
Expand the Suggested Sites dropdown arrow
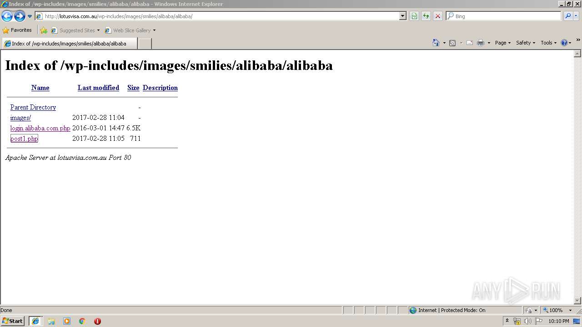point(98,30)
